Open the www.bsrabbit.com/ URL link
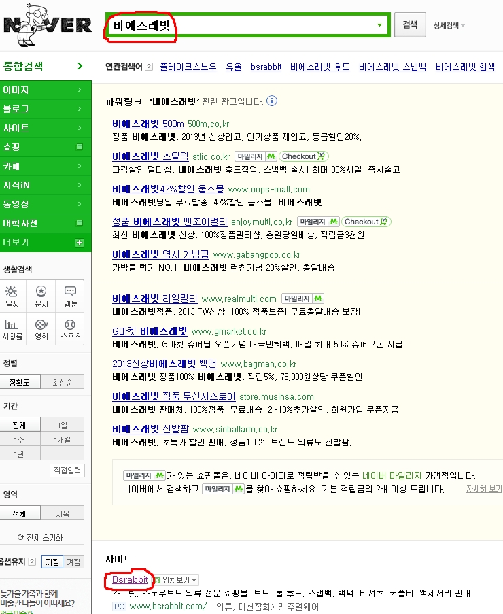The height and width of the screenshot is (614, 503). click(x=169, y=607)
